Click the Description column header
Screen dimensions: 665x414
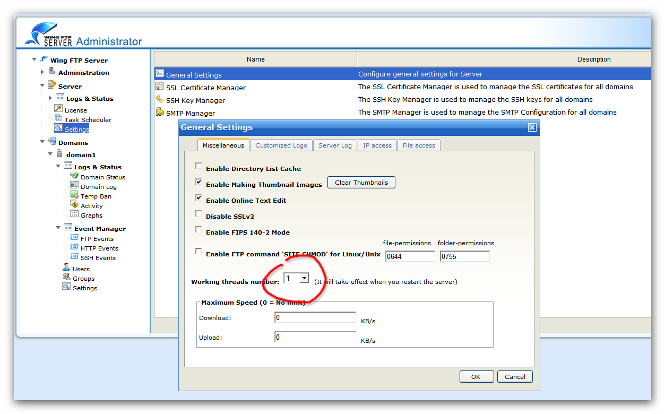(x=504, y=59)
